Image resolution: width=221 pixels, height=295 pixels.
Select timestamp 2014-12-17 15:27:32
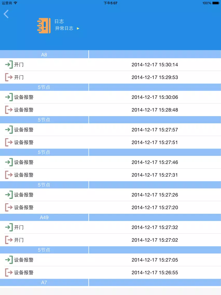tap(155, 227)
